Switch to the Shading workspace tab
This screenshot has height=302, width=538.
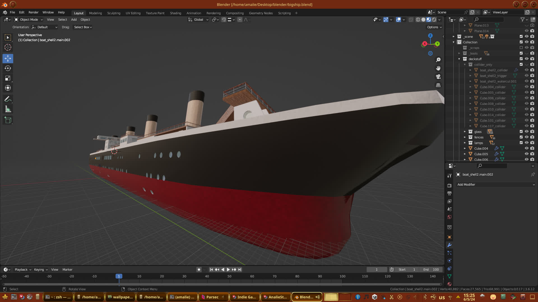[x=175, y=13]
